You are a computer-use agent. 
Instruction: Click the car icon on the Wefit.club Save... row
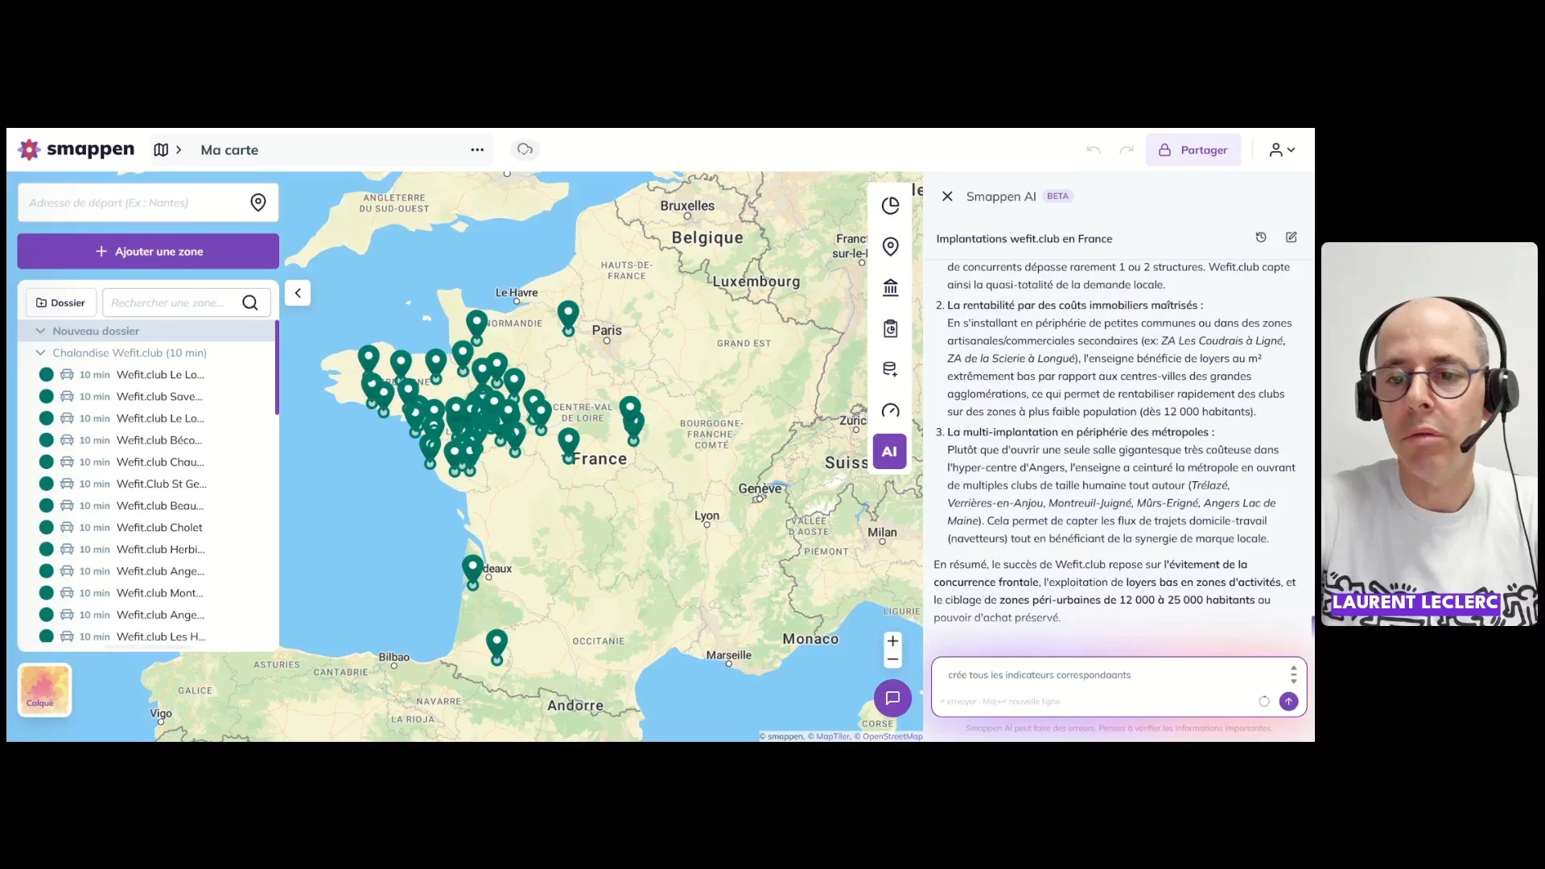tap(67, 397)
